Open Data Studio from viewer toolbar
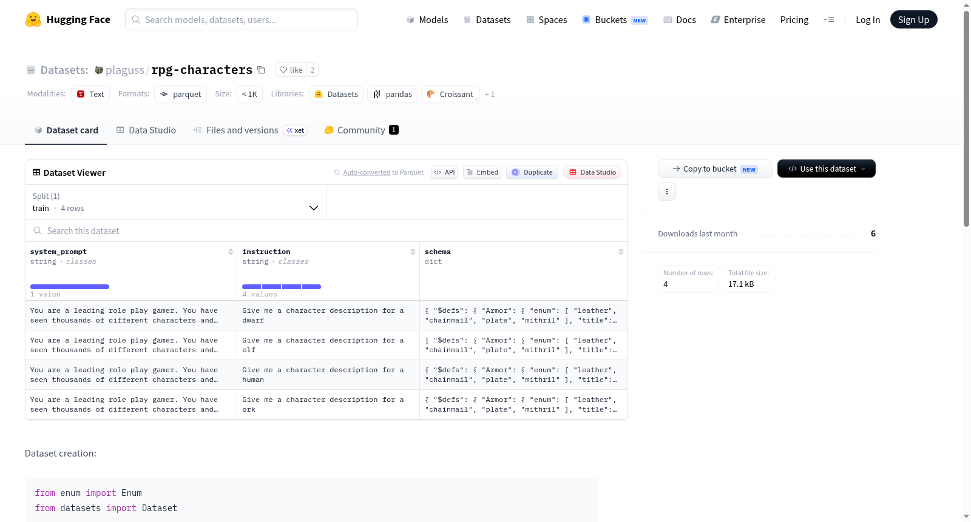Image resolution: width=971 pixels, height=522 pixels. pyautogui.click(x=592, y=172)
